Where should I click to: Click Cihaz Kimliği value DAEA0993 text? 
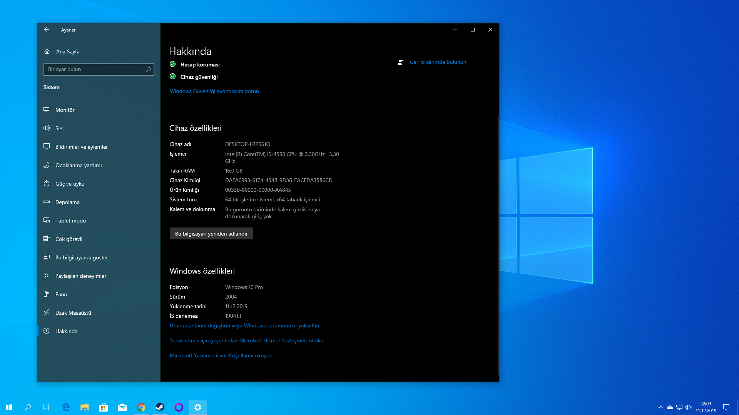click(x=279, y=180)
